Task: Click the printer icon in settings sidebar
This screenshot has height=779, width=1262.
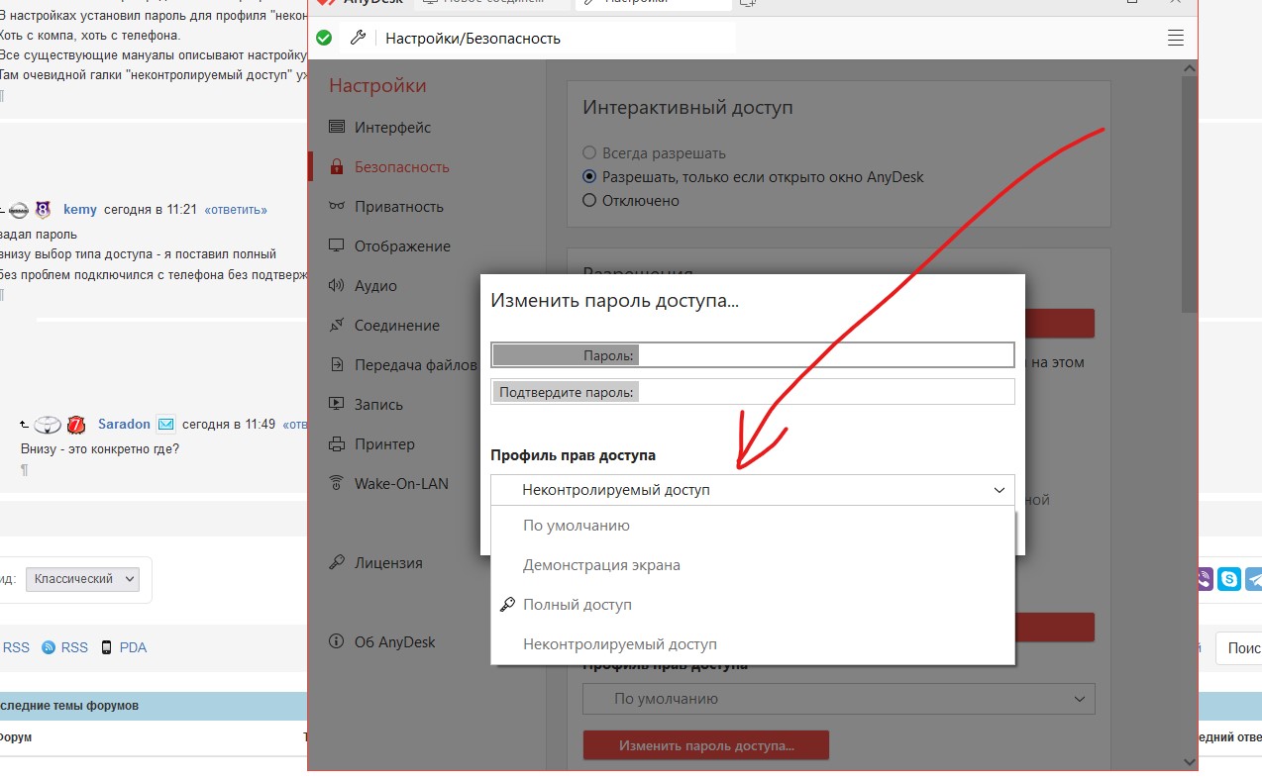Action: pyautogui.click(x=337, y=444)
